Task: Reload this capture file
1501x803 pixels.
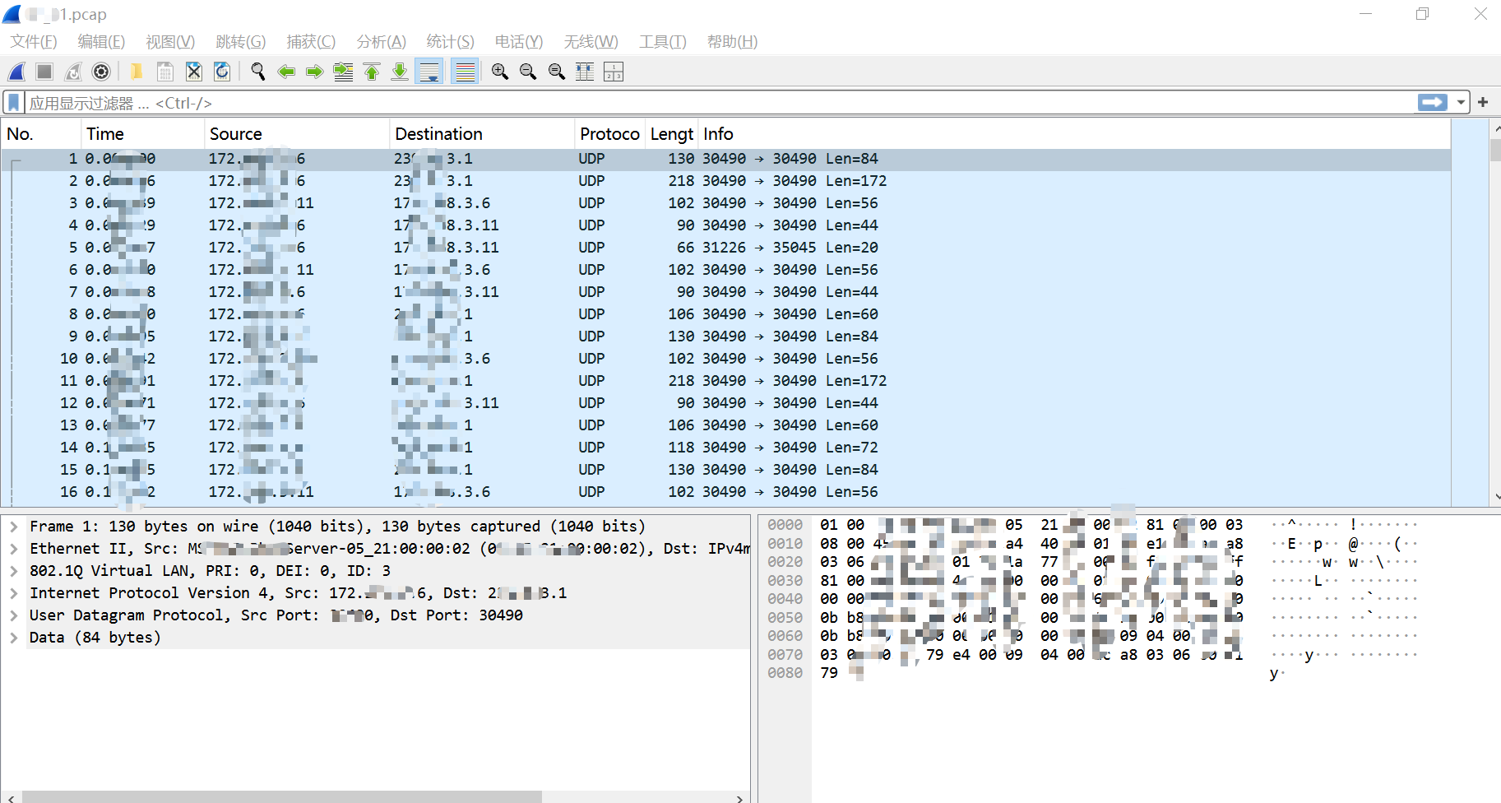Action: 222,72
